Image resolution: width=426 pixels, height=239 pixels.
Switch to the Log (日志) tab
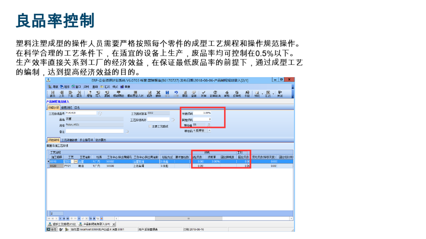(77, 107)
